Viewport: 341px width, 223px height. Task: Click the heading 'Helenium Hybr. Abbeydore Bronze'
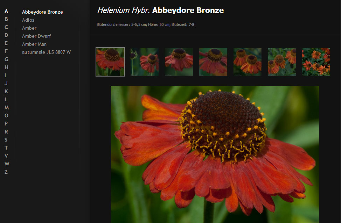(160, 10)
